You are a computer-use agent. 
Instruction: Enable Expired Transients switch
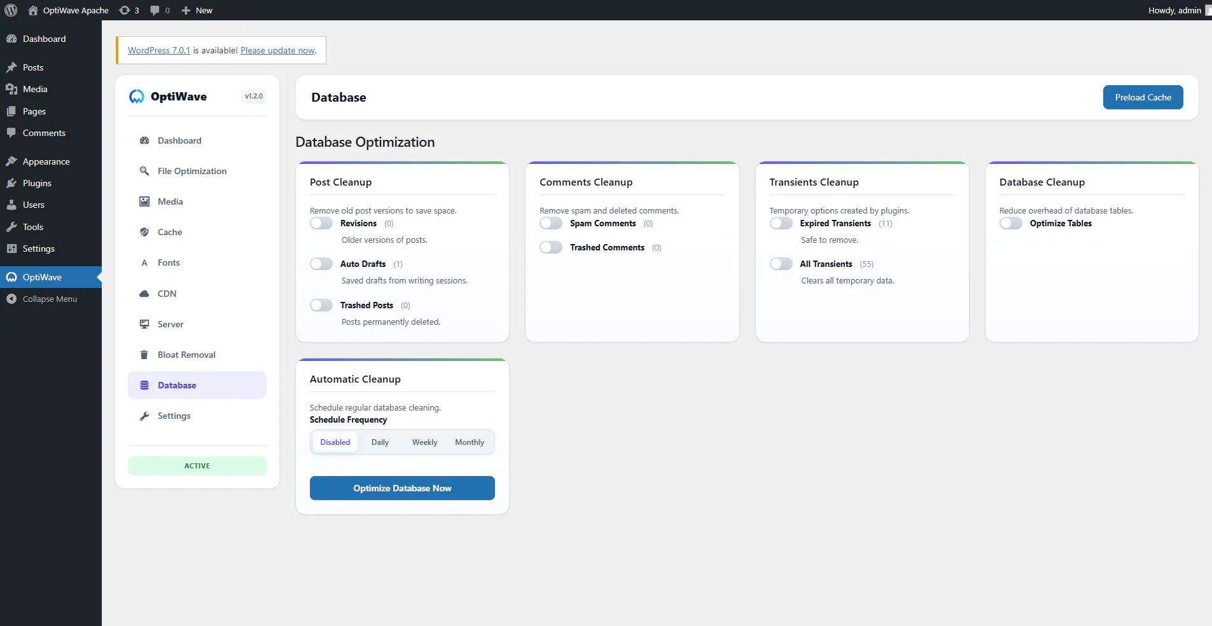pos(781,223)
